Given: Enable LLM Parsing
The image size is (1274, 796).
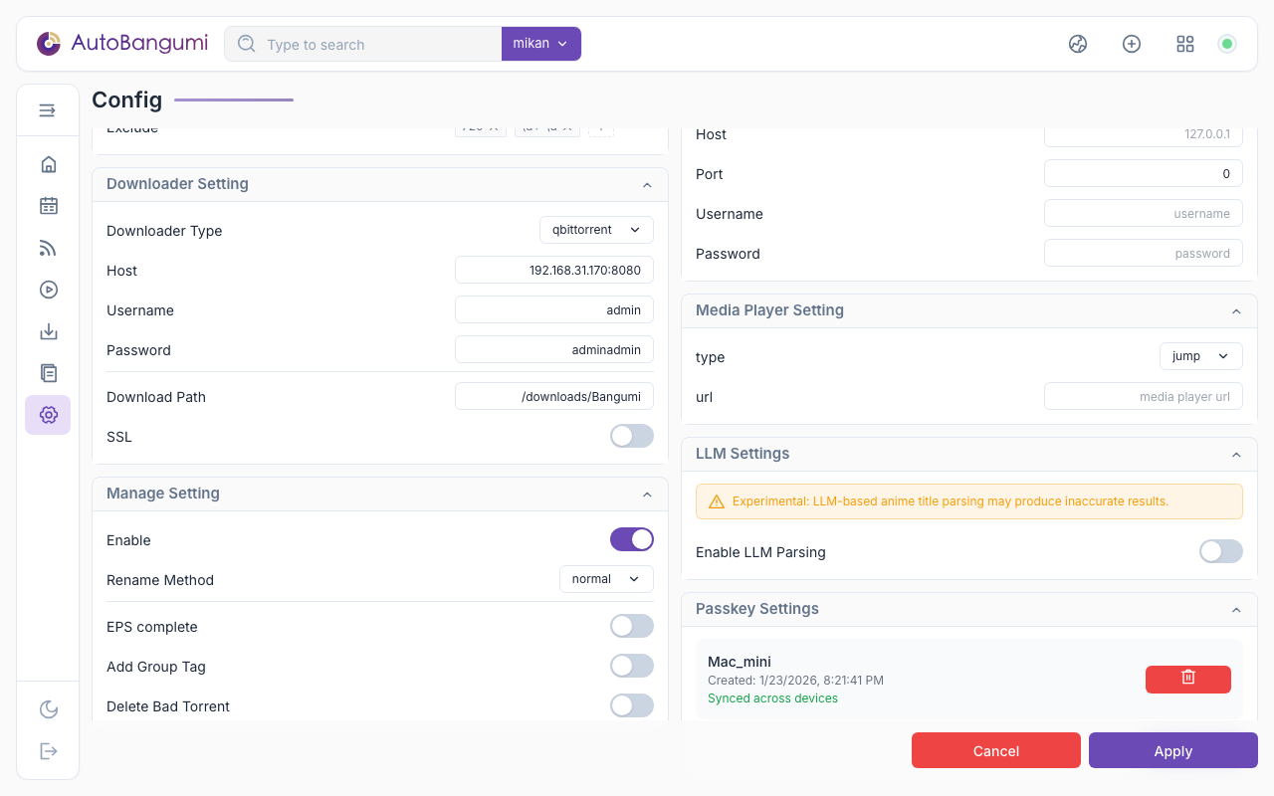Looking at the screenshot, I should pos(1220,551).
